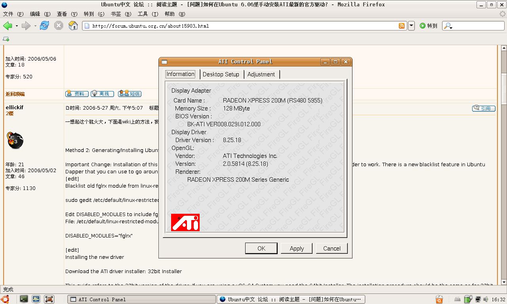Click the battery charging tray icon
507x304 pixels.
468,299
